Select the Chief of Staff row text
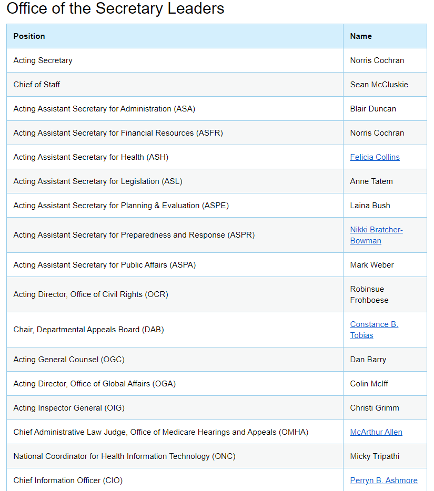This screenshot has width=434, height=491. (x=37, y=85)
